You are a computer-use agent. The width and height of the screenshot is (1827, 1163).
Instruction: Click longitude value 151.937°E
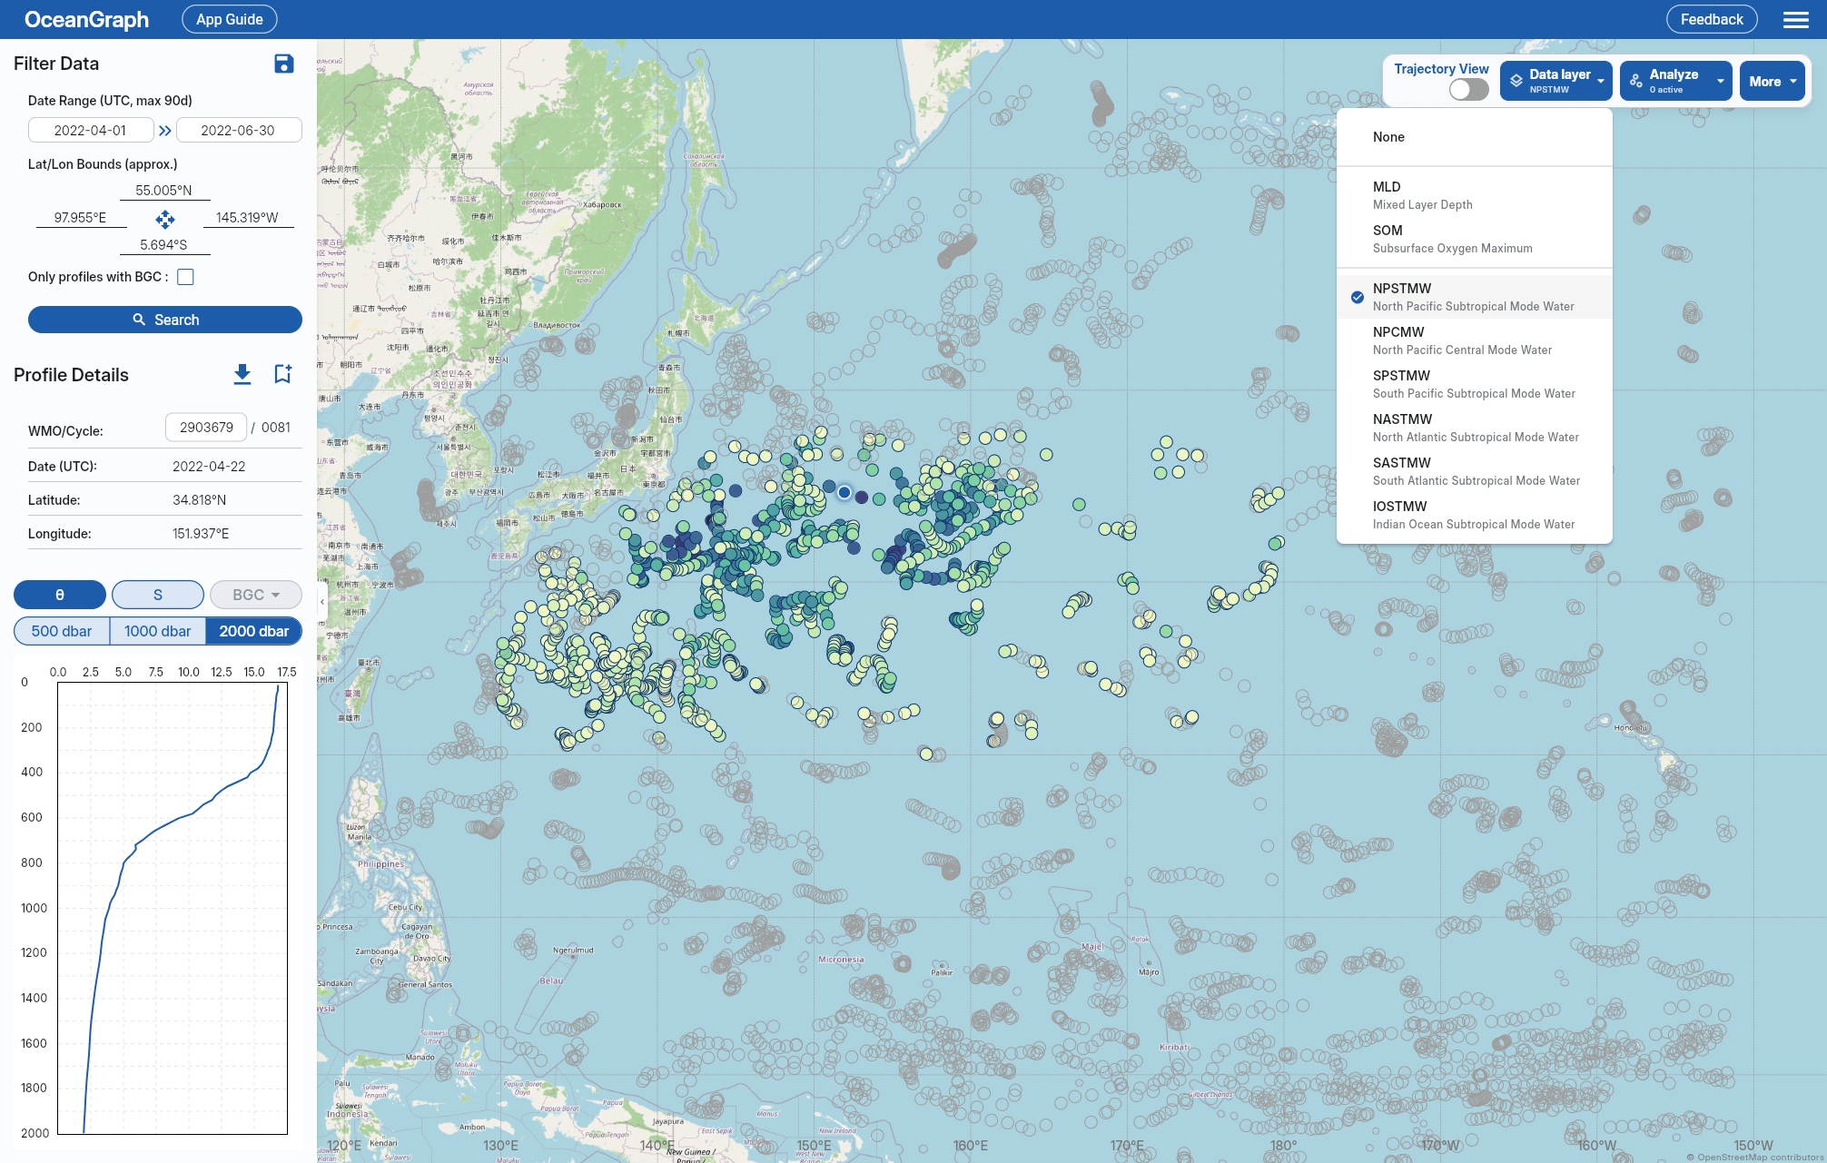pos(201,534)
